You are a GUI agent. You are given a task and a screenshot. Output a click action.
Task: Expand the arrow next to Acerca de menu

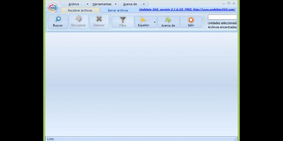pyautogui.click(x=144, y=4)
